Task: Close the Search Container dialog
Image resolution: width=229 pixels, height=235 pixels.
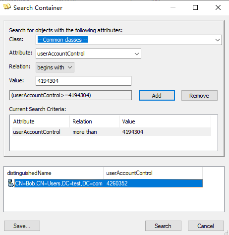Action: [x=218, y=7]
